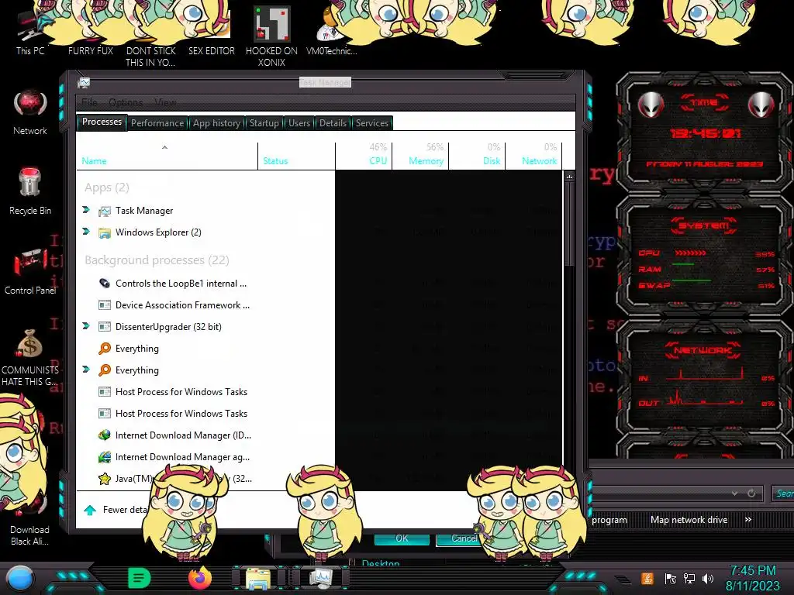The image size is (794, 595).
Task: Open the green notes app on taskbar
Action: pos(140,578)
